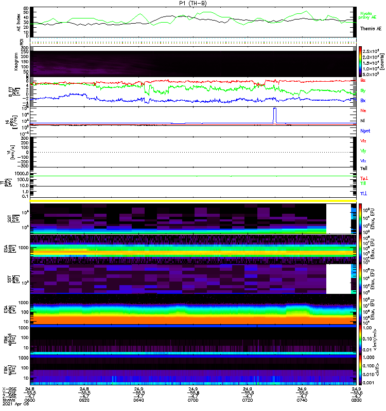The height and width of the screenshot is (411, 386).
Task: Click the 2021 Apr 06 date label
Action: (15, 404)
